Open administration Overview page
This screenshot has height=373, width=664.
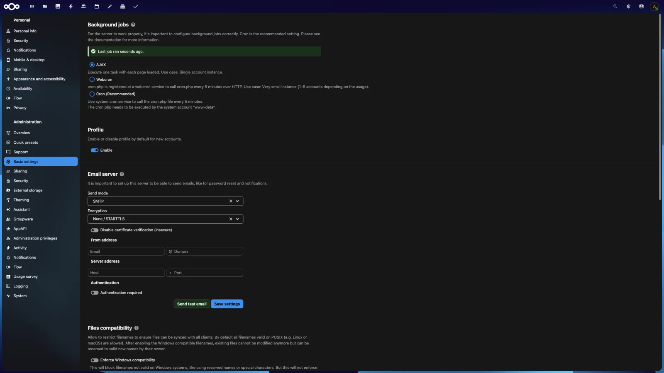click(x=41, y=133)
